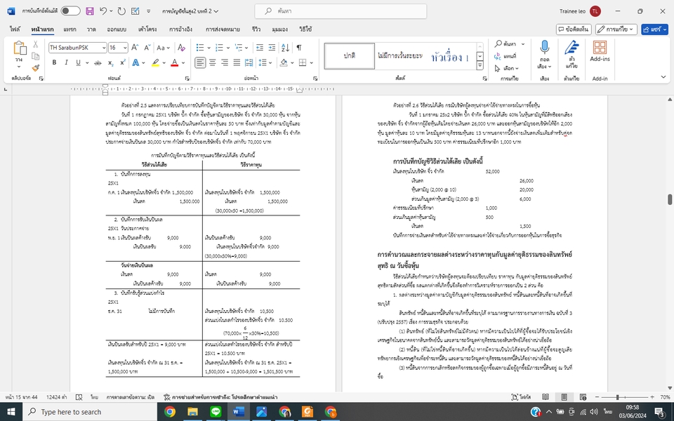Justify the paragraph text
674x421 pixels.
point(237,62)
